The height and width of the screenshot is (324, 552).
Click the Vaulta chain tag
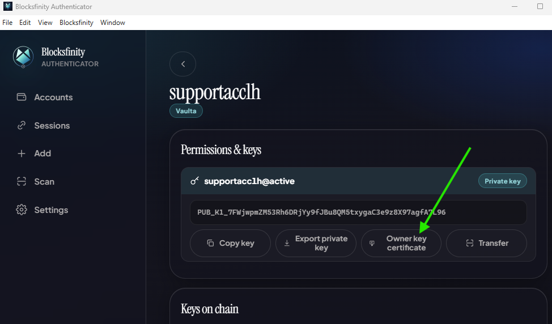[x=186, y=111]
